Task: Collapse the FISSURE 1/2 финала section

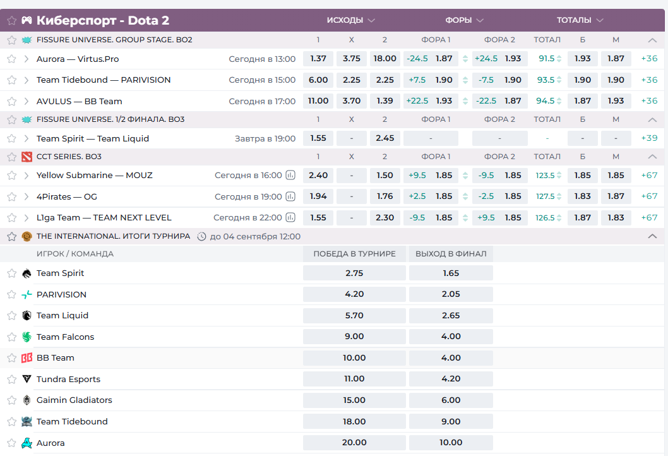Action: coord(652,120)
